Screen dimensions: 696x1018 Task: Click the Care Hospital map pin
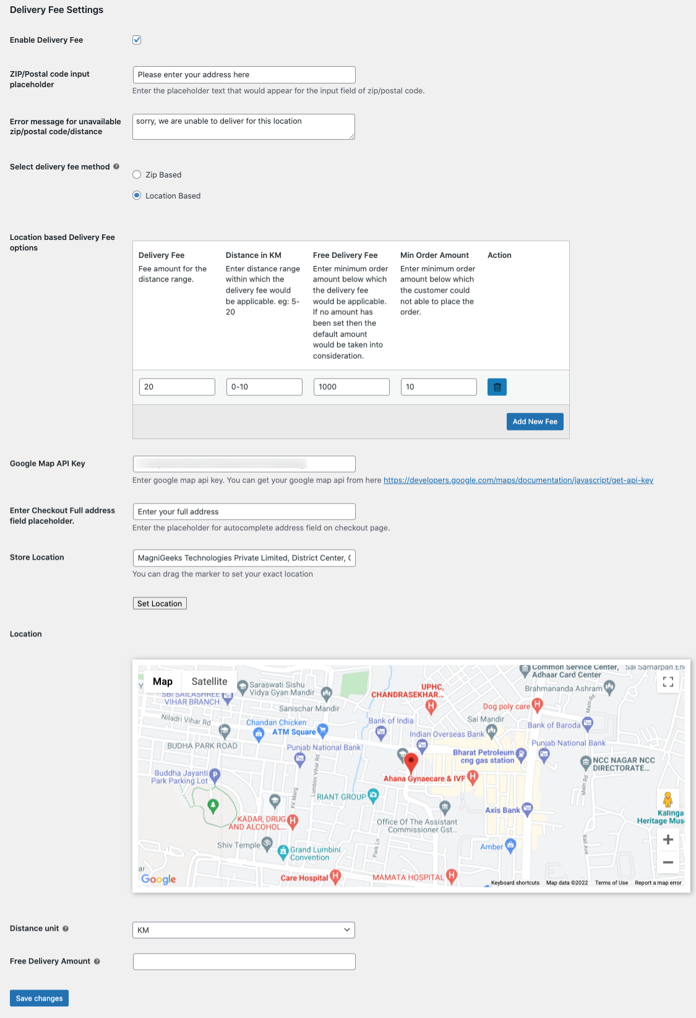tap(336, 876)
